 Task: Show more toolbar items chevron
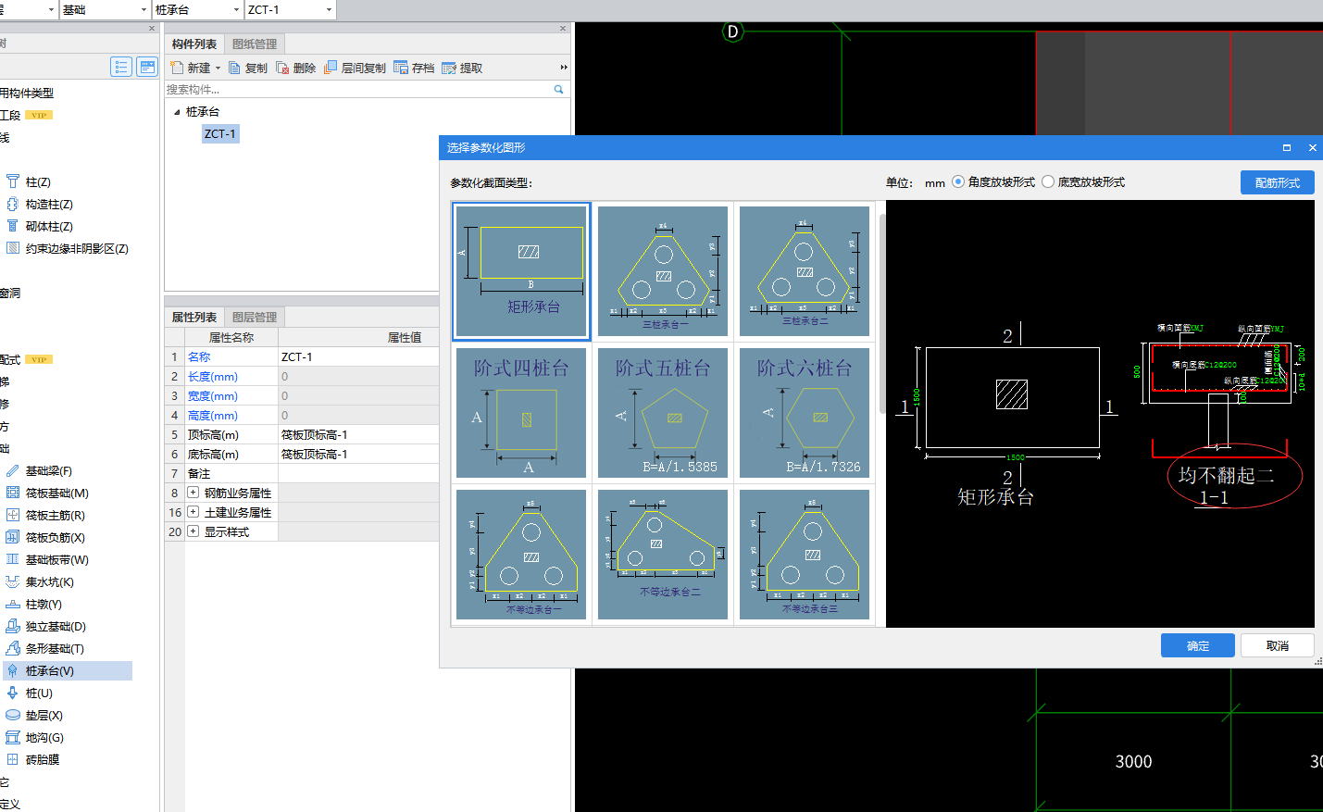coord(564,68)
